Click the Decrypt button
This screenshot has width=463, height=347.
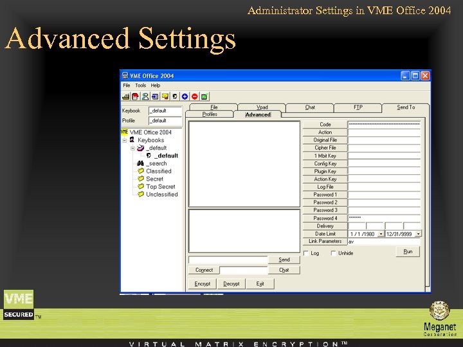pyautogui.click(x=232, y=284)
